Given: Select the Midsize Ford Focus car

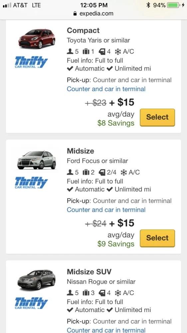Looking at the screenshot, I should point(157,238).
